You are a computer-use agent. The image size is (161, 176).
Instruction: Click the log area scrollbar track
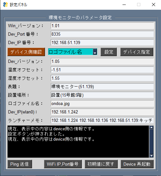151,142
